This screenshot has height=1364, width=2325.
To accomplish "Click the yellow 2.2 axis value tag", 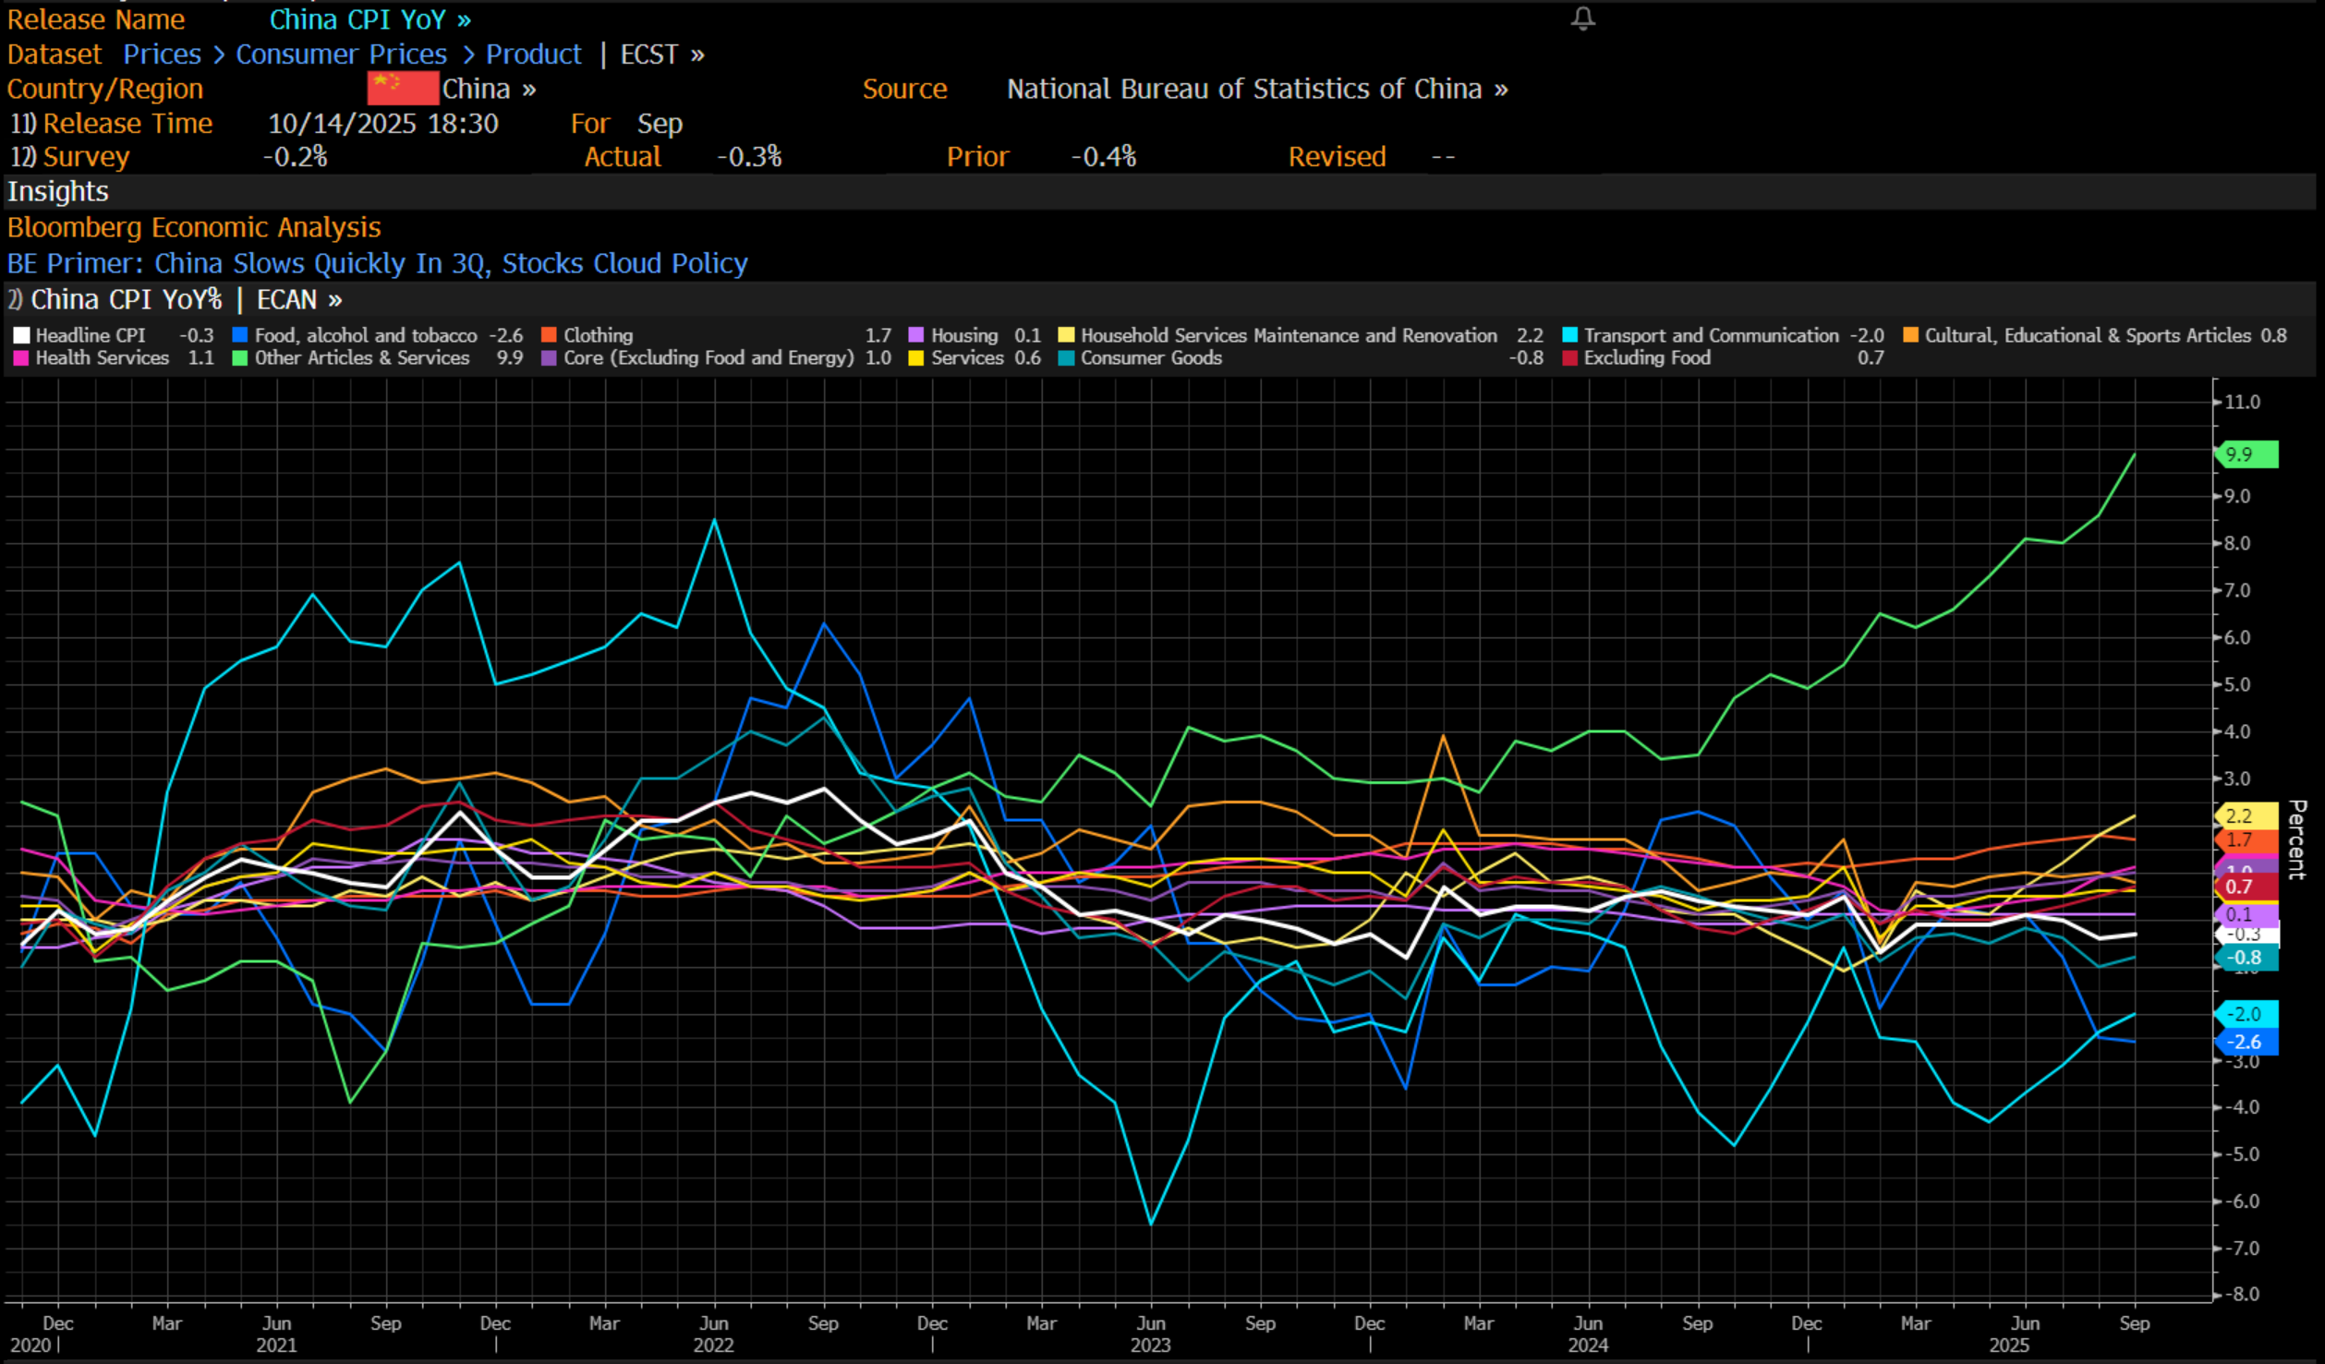I will click(2246, 815).
